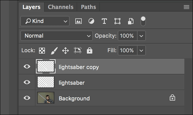
Task: Click the Opacity 100% value field
Action: pos(127,36)
